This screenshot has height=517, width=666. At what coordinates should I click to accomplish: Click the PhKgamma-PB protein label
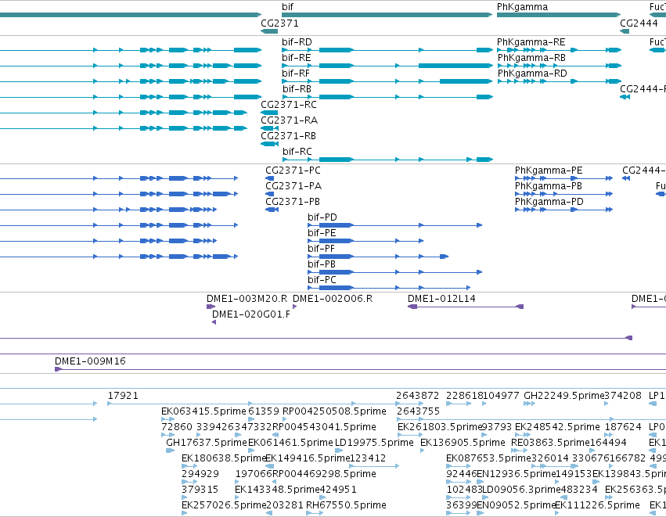(x=549, y=186)
